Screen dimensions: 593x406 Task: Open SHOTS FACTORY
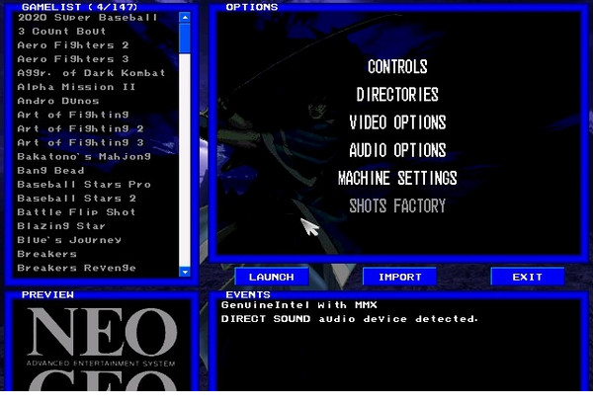point(397,206)
